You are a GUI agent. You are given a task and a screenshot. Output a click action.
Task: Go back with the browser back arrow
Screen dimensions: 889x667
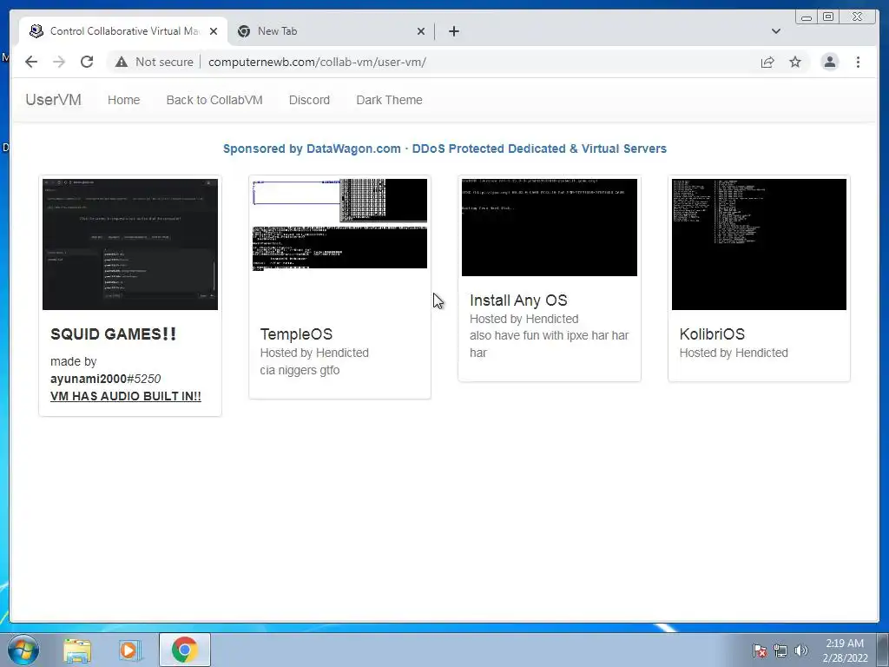(31, 62)
